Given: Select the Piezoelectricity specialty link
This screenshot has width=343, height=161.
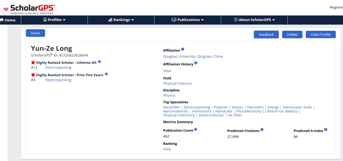Looking at the screenshot, I should click(x=248, y=111).
